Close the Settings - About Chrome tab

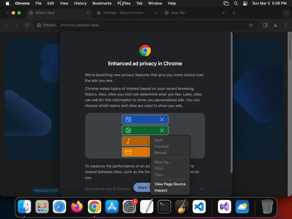156,13
